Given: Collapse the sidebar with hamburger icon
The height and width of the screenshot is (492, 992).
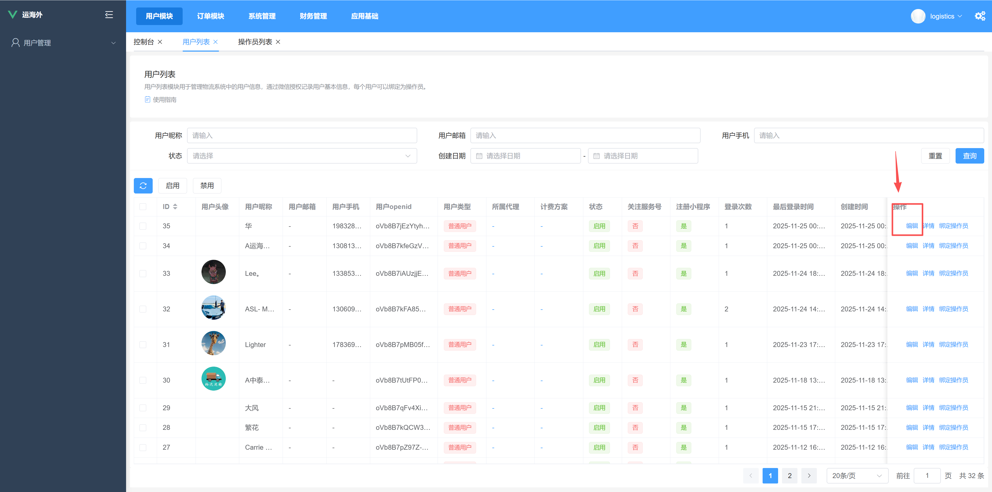Looking at the screenshot, I should point(109,15).
